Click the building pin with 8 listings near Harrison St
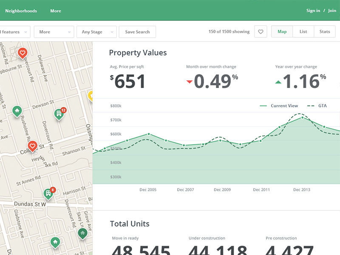 click(49, 193)
